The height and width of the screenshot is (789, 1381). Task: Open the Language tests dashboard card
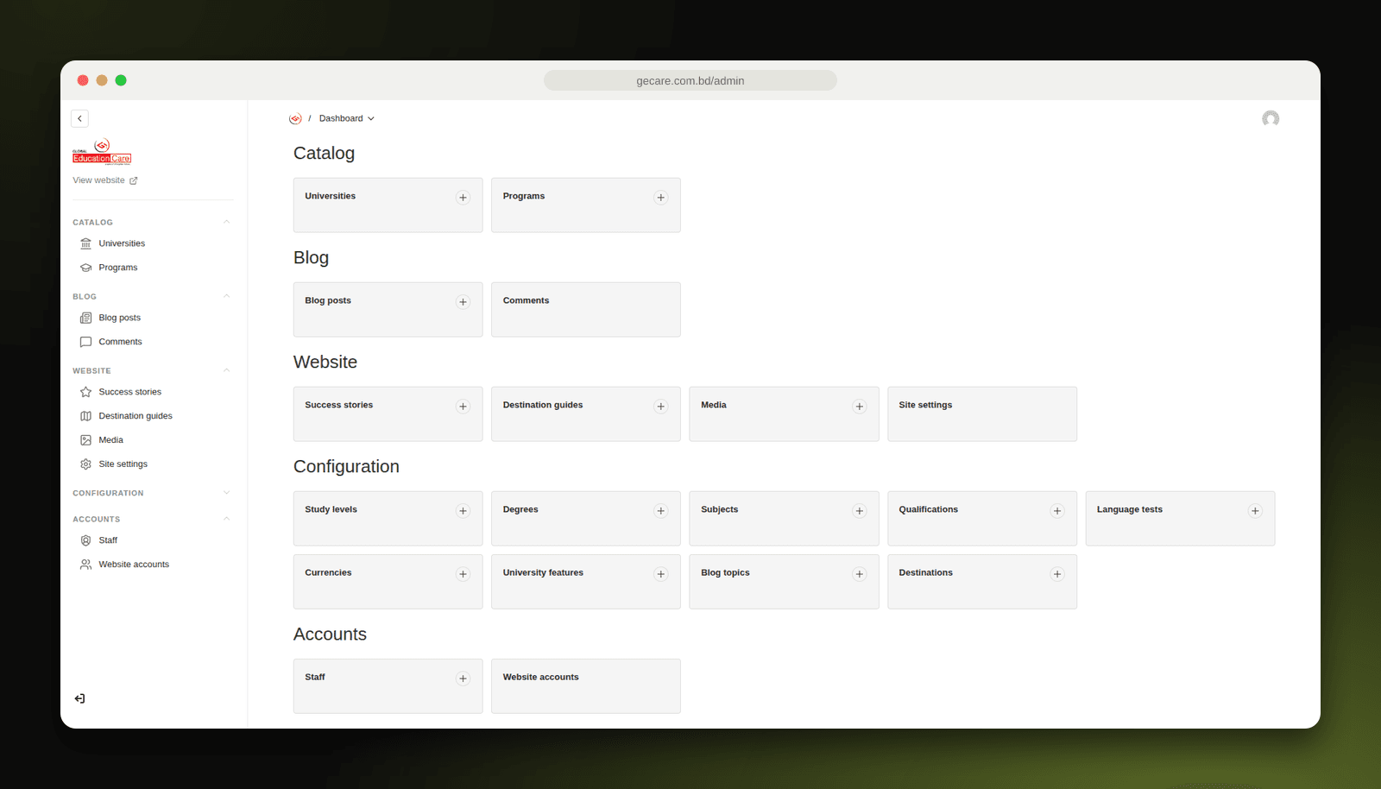tap(1180, 518)
